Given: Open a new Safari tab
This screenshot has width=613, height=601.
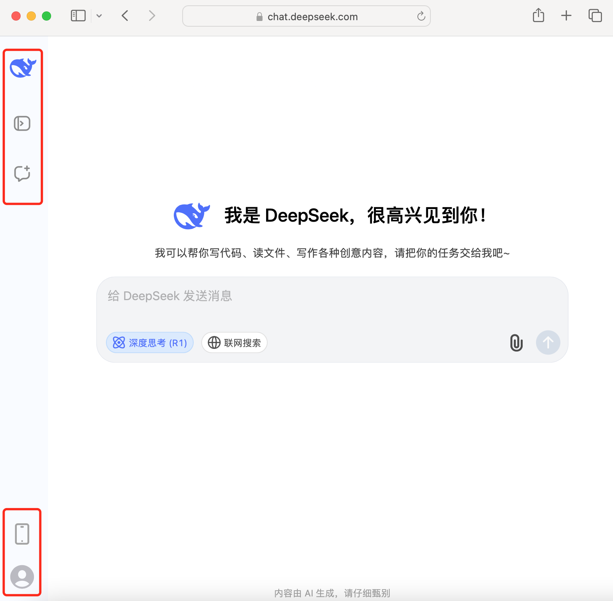Looking at the screenshot, I should [x=566, y=16].
